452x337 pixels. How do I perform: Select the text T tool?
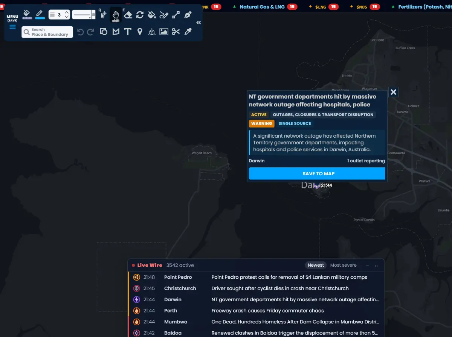(128, 32)
